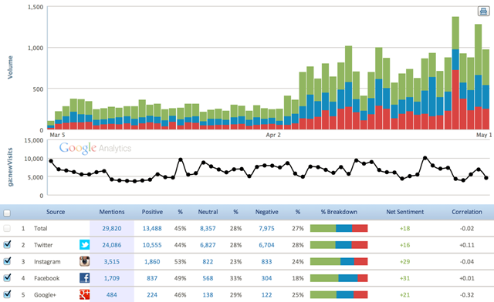Open Total positive 13,488 link
Image resolution: width=494 pixels, height=302 pixels.
pos(152,228)
